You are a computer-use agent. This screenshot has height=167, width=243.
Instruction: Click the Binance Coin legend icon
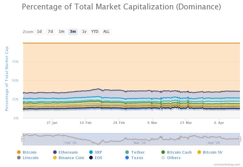55,158
